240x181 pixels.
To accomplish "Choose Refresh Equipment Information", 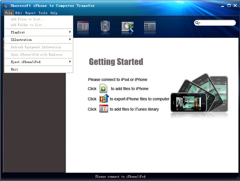I will pos(38,47).
